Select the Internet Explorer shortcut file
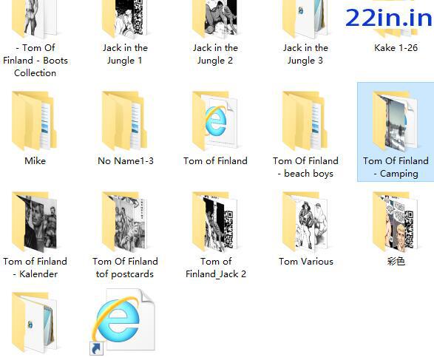The height and width of the screenshot is (357, 434). (123, 322)
